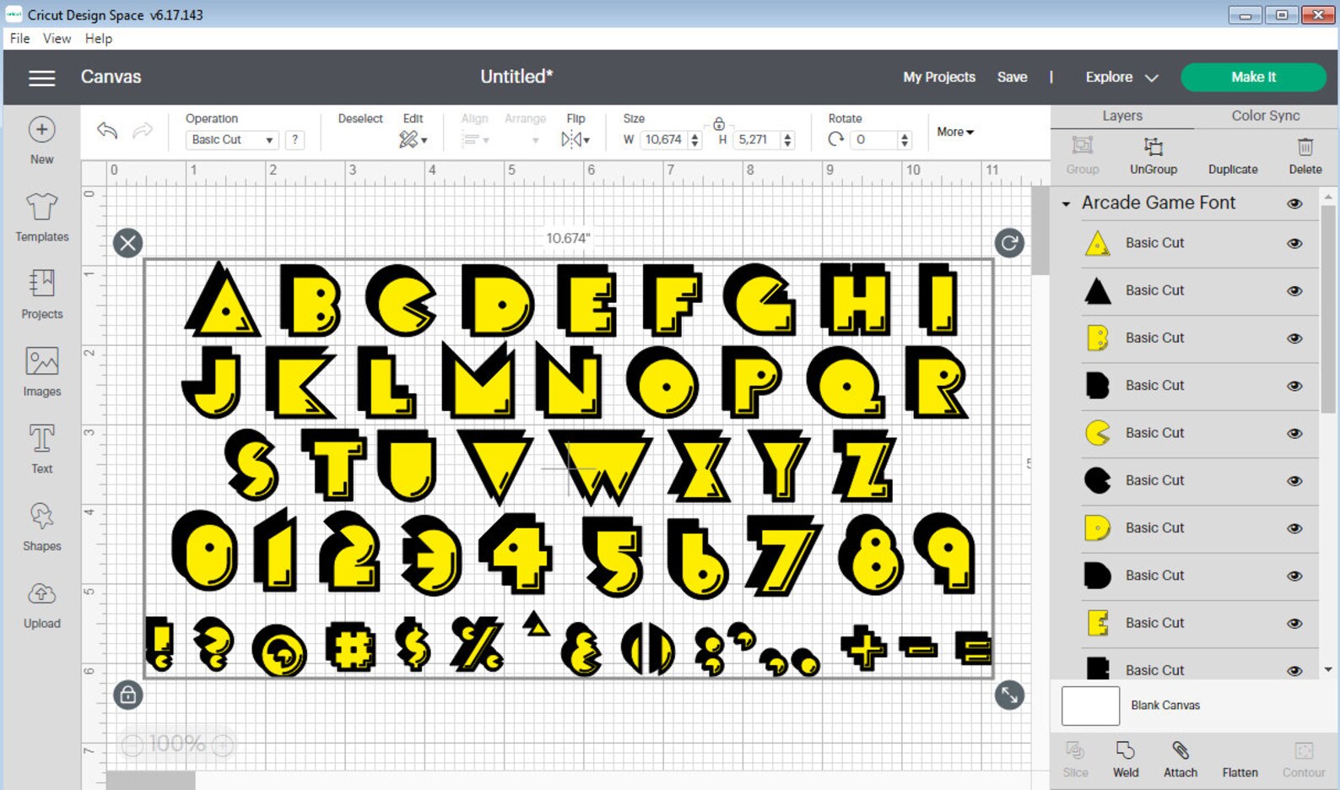
Task: Hide the Arcade Game Font group
Action: [x=1294, y=203]
